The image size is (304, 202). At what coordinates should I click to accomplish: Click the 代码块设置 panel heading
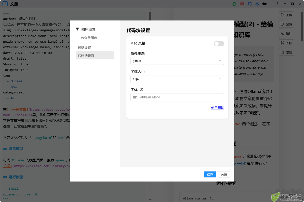coord(138,31)
